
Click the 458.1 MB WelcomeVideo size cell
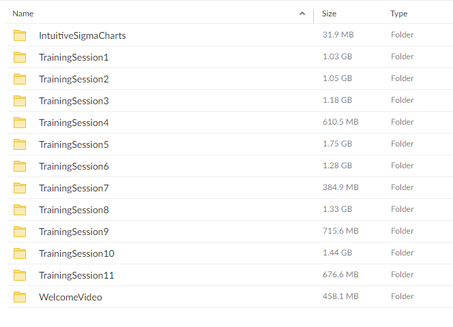[340, 296]
